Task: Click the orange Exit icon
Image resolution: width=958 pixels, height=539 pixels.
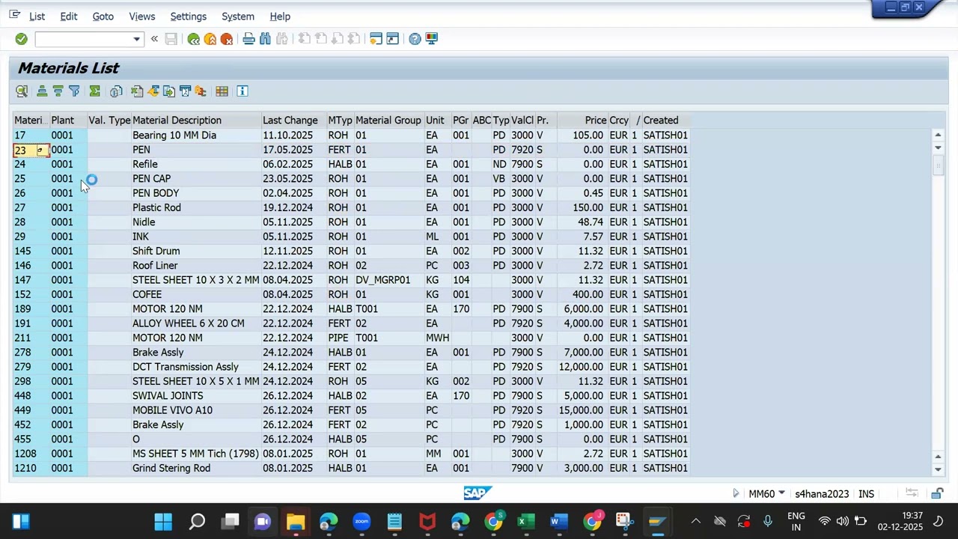Action: tap(210, 39)
